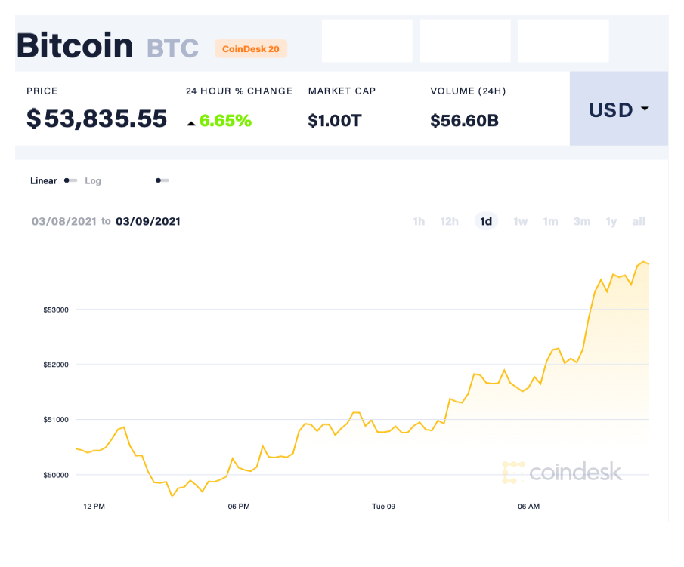Select the 1h time range
The height and width of the screenshot is (567, 684).
[419, 221]
